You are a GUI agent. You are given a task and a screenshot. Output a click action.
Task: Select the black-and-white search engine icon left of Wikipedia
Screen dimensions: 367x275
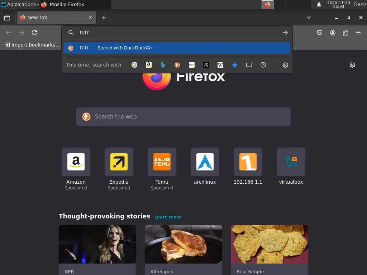(206, 65)
